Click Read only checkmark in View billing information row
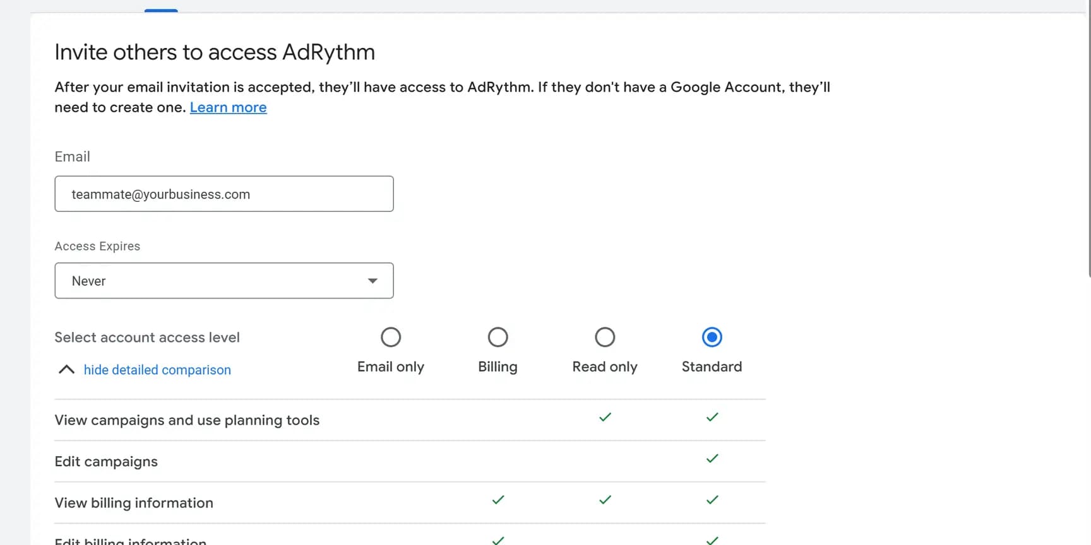1091x545 pixels. pos(605,500)
